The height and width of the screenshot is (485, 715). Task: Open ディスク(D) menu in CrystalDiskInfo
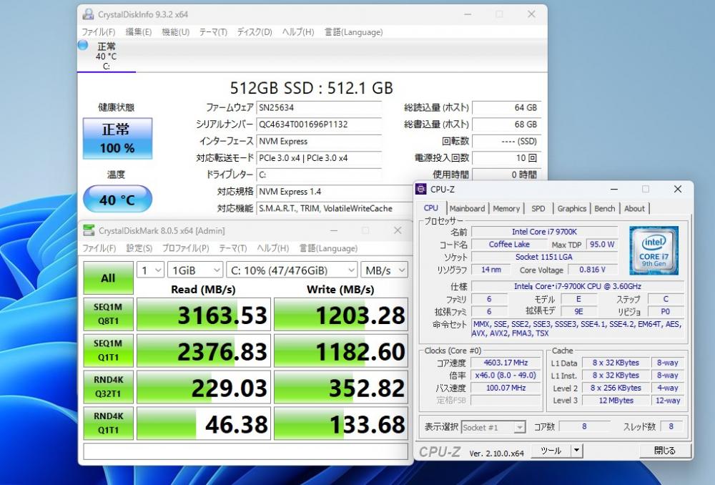(x=255, y=32)
